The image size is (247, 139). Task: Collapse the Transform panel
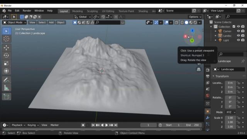click(213, 76)
